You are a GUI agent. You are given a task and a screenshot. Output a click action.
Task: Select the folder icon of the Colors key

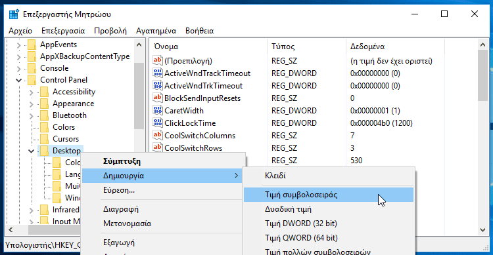tap(44, 127)
